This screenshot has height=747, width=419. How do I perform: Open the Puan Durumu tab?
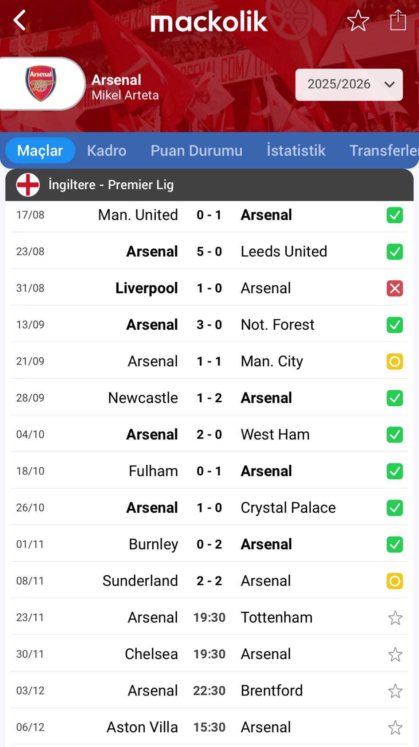coord(196,151)
